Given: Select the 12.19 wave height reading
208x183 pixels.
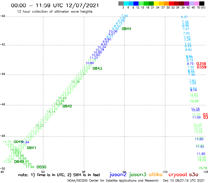Looking at the screenshot, I should click(x=92, y=60).
